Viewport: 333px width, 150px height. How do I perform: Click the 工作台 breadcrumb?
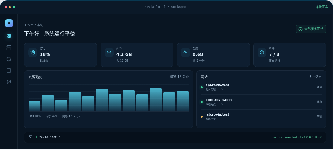(29, 25)
